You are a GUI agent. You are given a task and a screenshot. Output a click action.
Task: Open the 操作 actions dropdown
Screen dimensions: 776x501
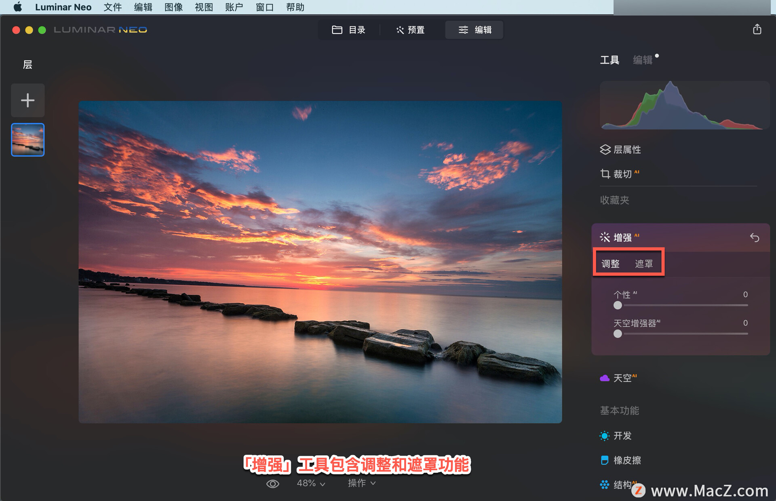[362, 483]
